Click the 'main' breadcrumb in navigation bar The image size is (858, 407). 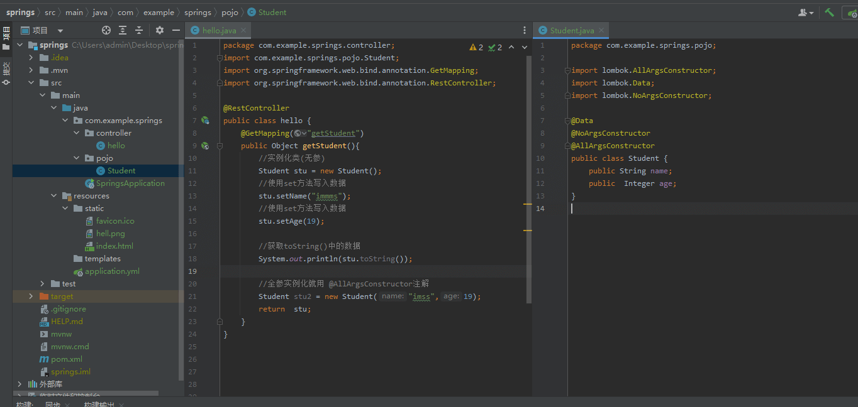(74, 12)
